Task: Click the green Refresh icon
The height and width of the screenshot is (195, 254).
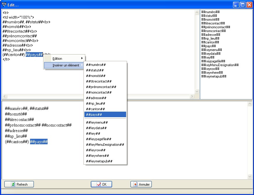Action: point(13,184)
